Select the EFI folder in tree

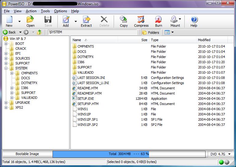18,53
